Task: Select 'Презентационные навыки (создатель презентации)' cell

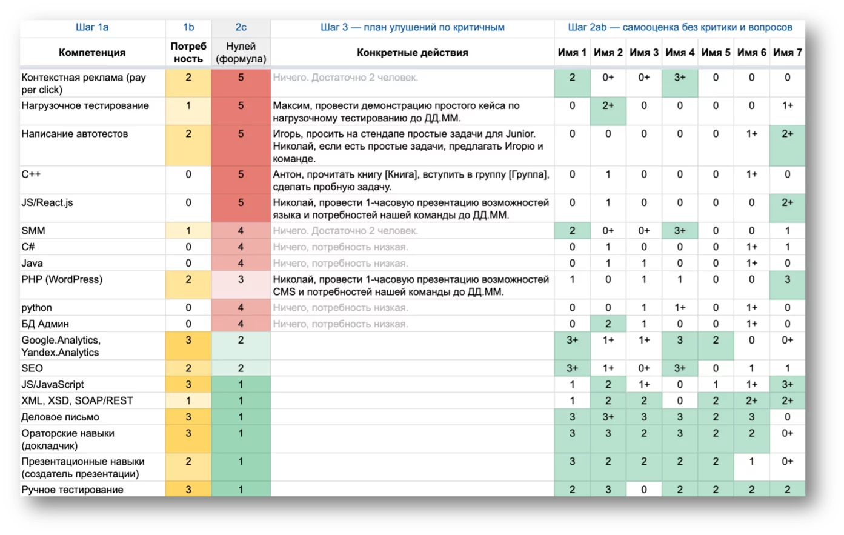Action: [x=92, y=467]
